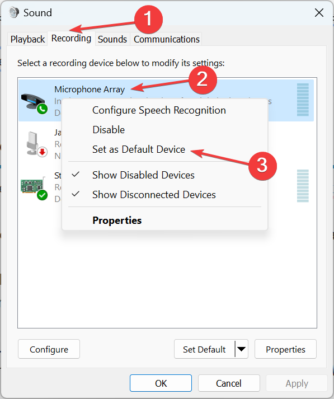Click the green phone badge on Microphone Array
Image resolution: width=334 pixels, height=399 pixels.
tap(42, 109)
